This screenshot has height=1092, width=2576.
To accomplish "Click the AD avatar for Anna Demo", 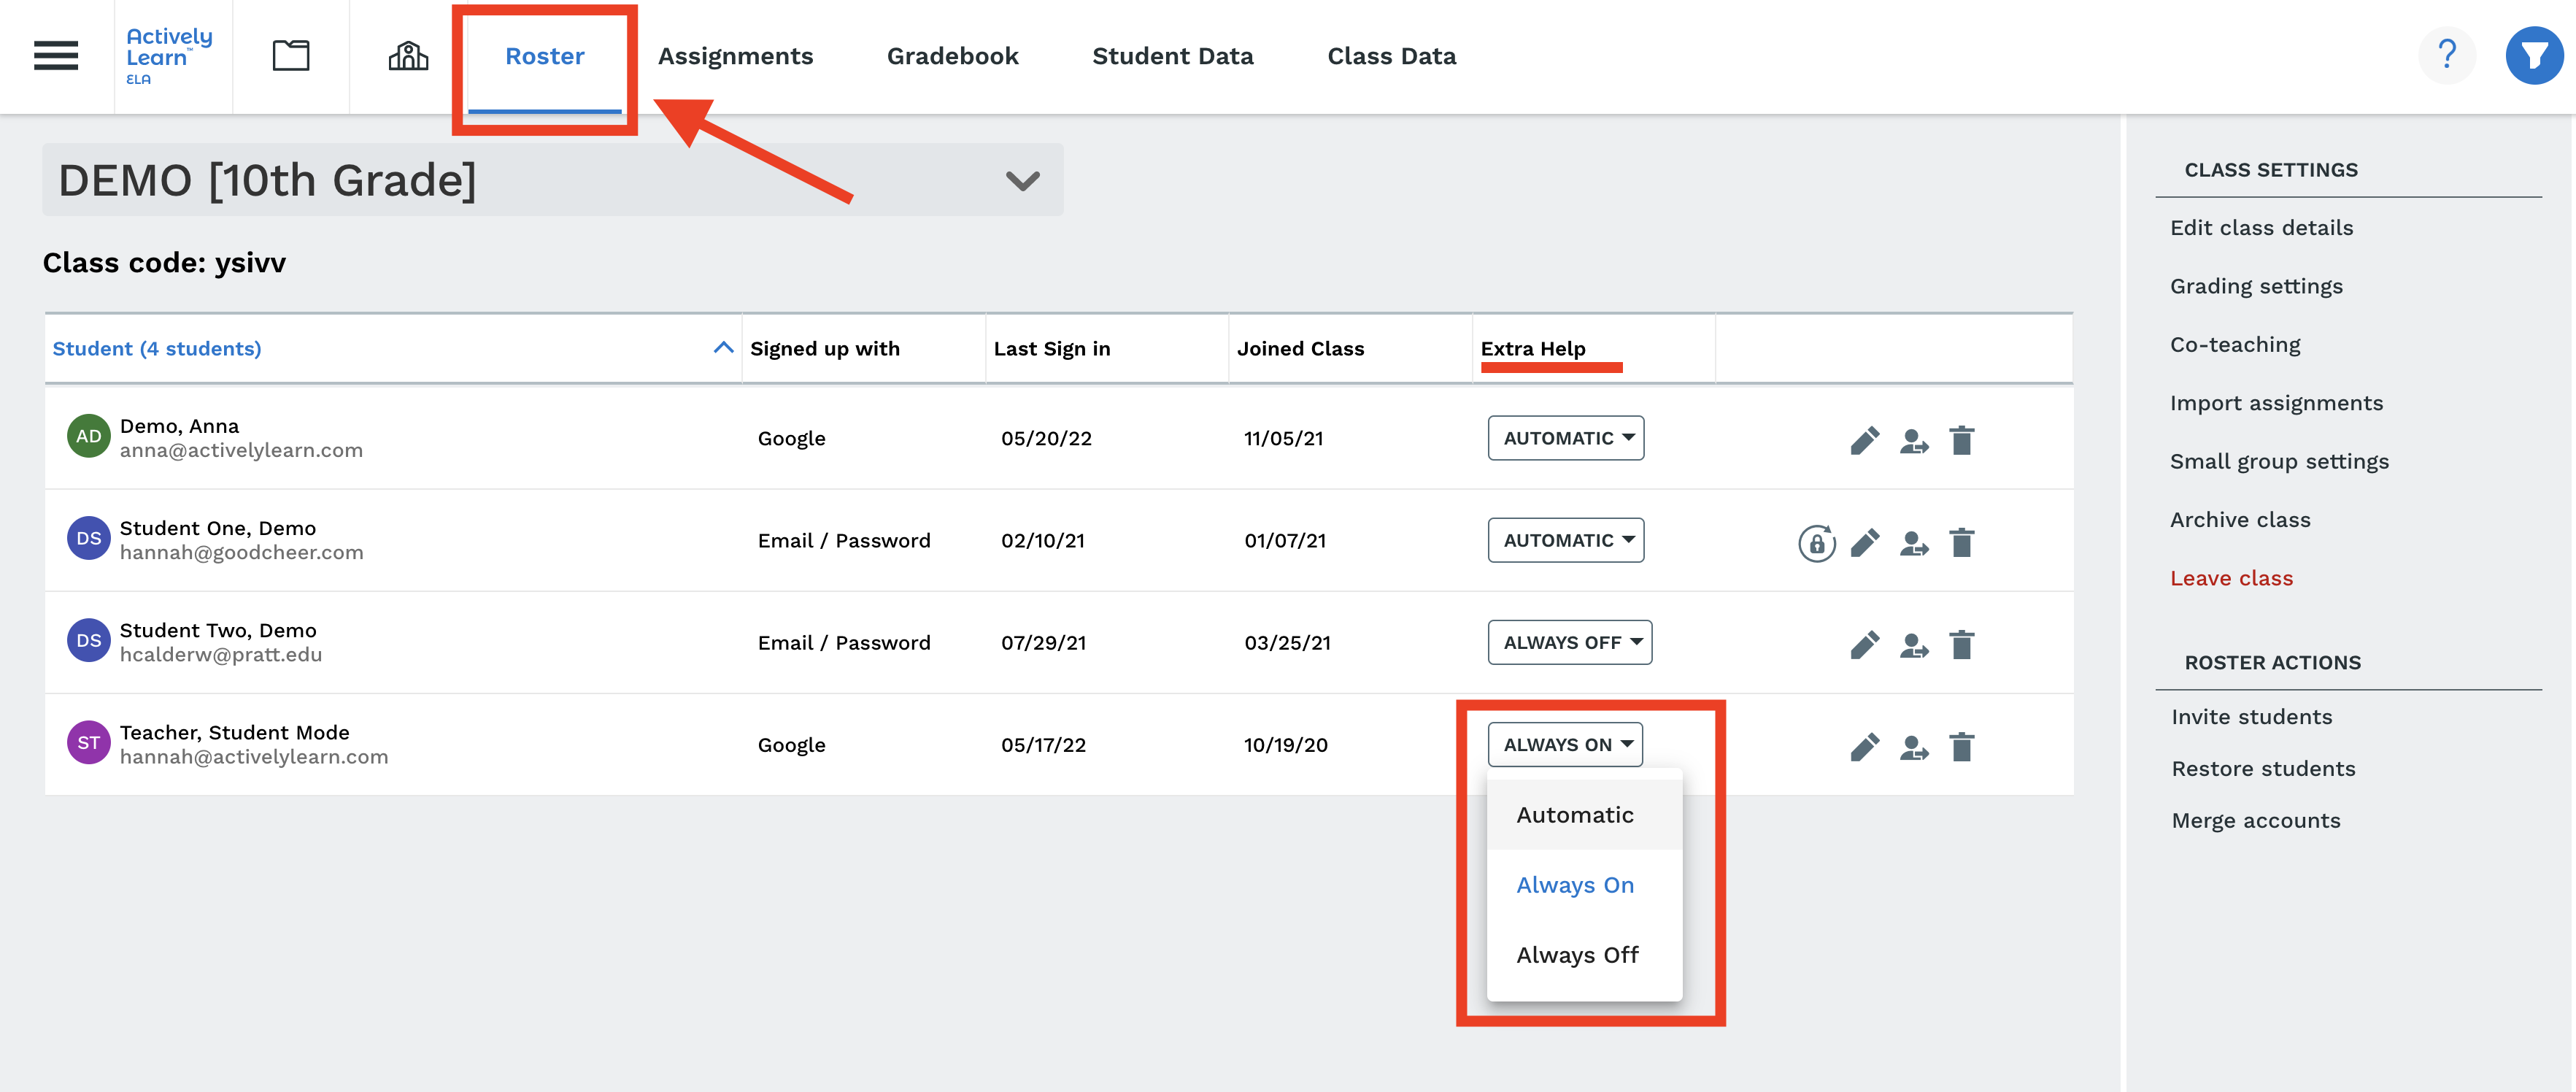I will [x=88, y=436].
